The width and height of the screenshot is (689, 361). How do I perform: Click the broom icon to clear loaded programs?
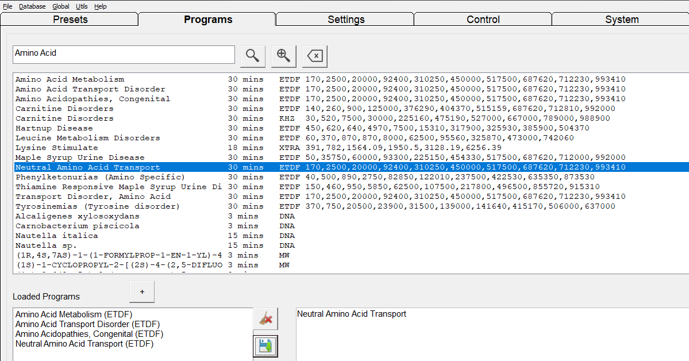pos(265,318)
